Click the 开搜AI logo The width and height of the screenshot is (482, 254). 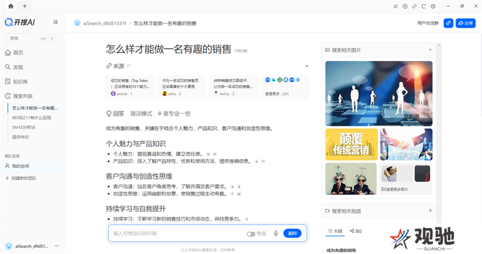coord(20,22)
